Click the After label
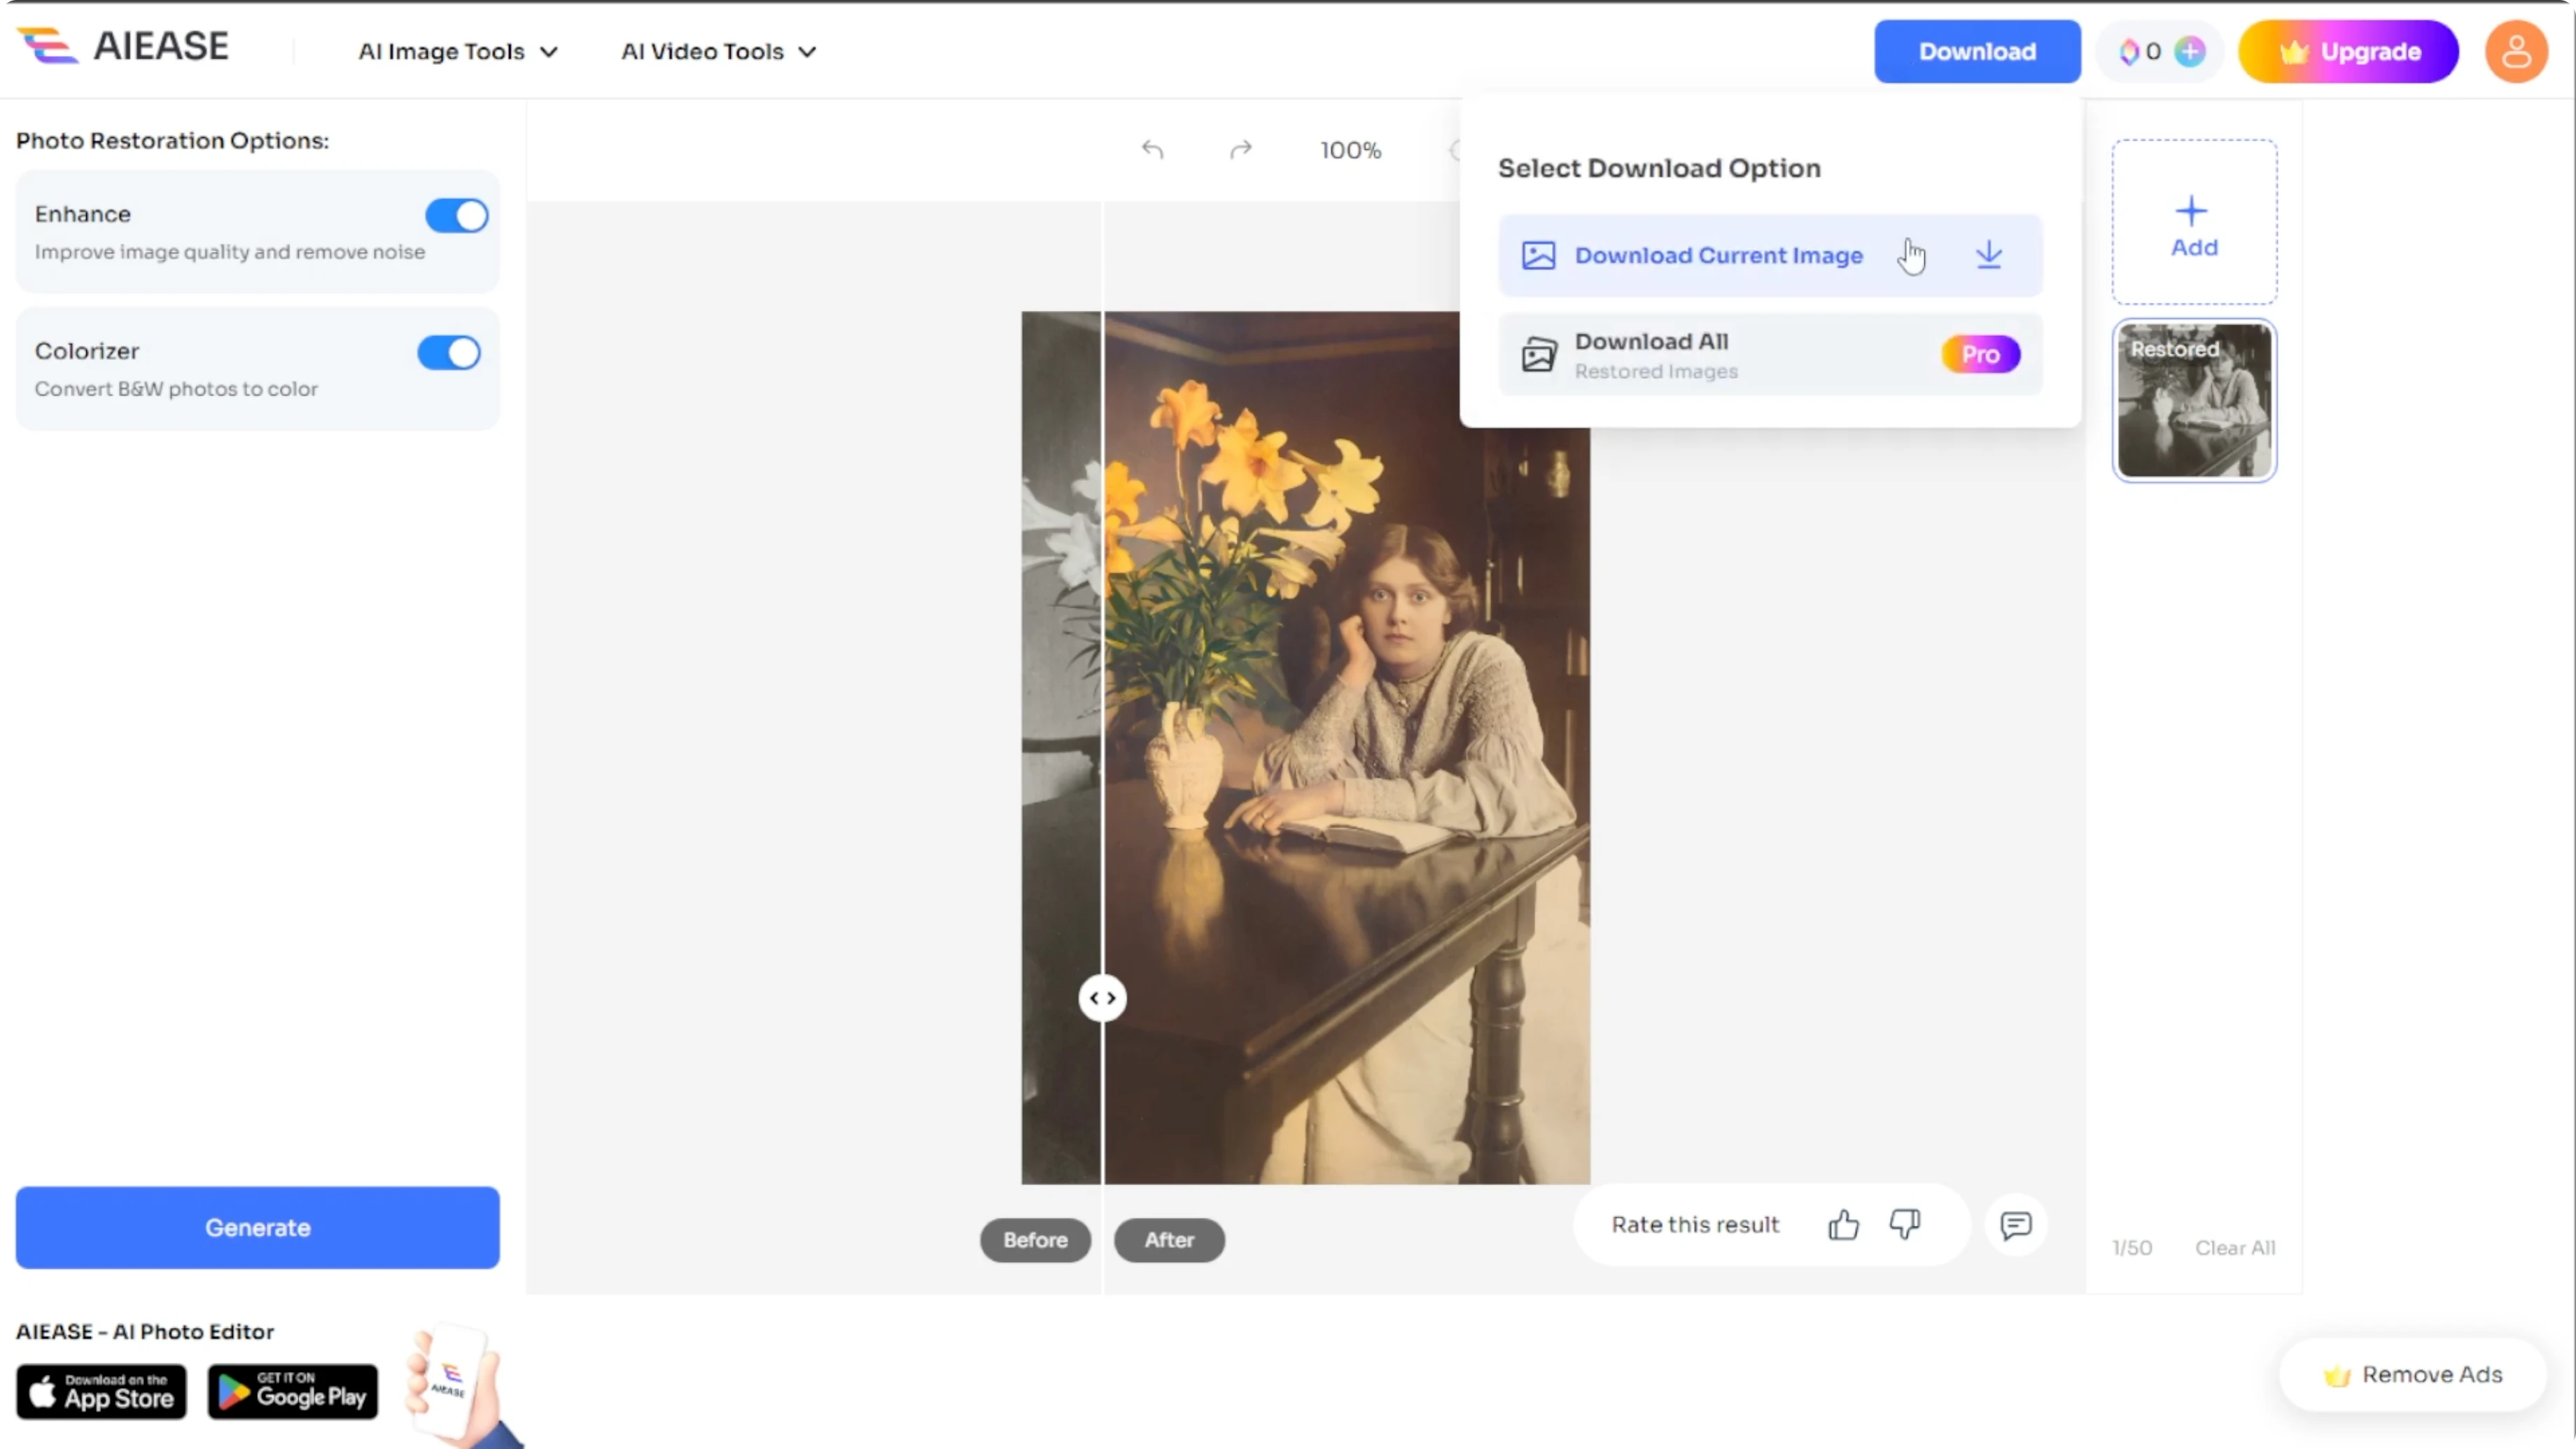This screenshot has width=2576, height=1449. point(1169,1240)
